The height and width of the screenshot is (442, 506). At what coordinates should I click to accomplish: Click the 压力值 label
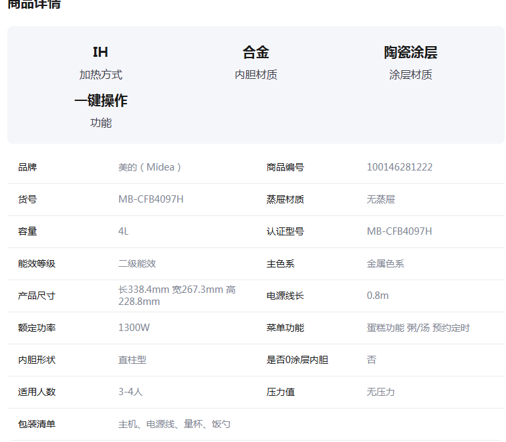click(x=281, y=392)
